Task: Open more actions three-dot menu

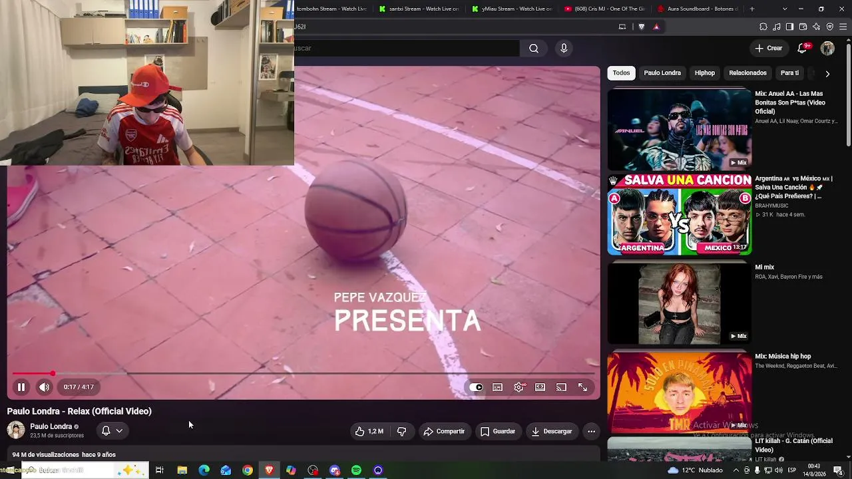Action: click(x=591, y=431)
